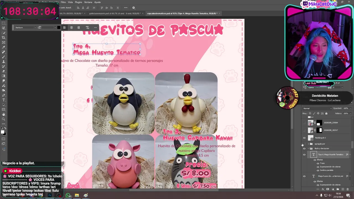
Task: Select the Spot Healing Brush tool
Action: coord(4,52)
